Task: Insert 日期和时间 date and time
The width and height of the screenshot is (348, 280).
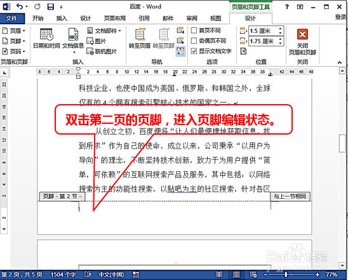Action: click(46, 38)
